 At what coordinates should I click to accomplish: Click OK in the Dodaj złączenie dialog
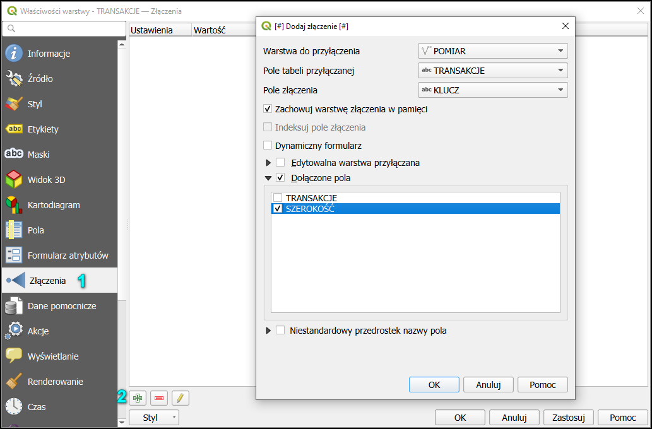click(x=434, y=384)
